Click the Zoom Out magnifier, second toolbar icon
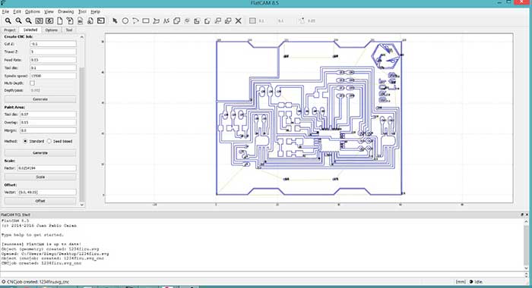532x288 pixels. (18, 20)
